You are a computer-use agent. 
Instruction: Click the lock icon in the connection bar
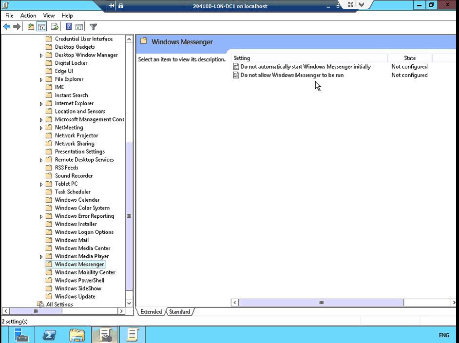[x=121, y=5]
